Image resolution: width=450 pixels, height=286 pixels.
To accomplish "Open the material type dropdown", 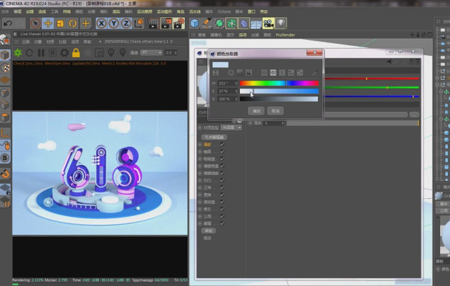I will click(232, 127).
